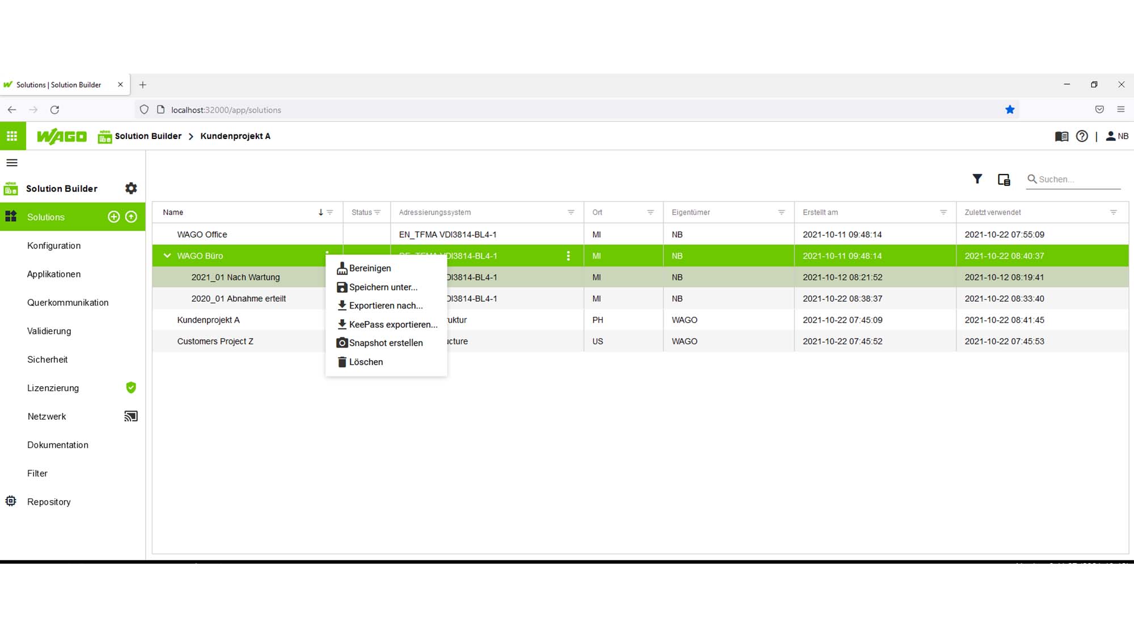The height and width of the screenshot is (638, 1134).
Task: Open the table filter funnel icon
Action: 977,179
